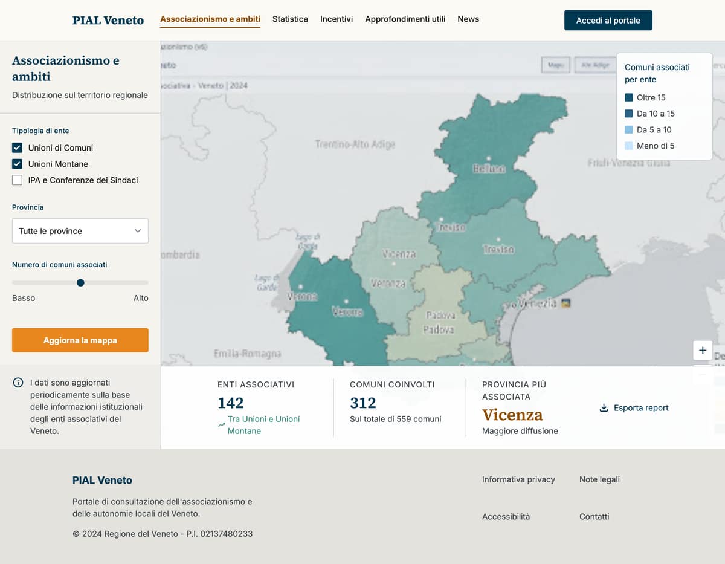Click the Tra Unioni e Unioni Montane text

tap(263, 425)
